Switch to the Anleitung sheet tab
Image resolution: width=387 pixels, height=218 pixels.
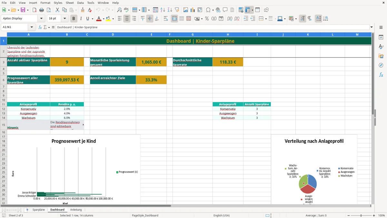pos(76,210)
